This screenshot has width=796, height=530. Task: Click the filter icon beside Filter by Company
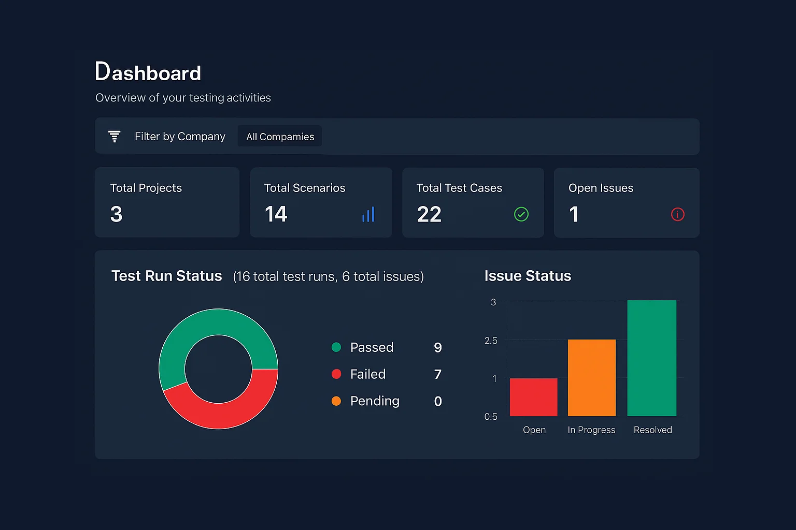coord(114,136)
